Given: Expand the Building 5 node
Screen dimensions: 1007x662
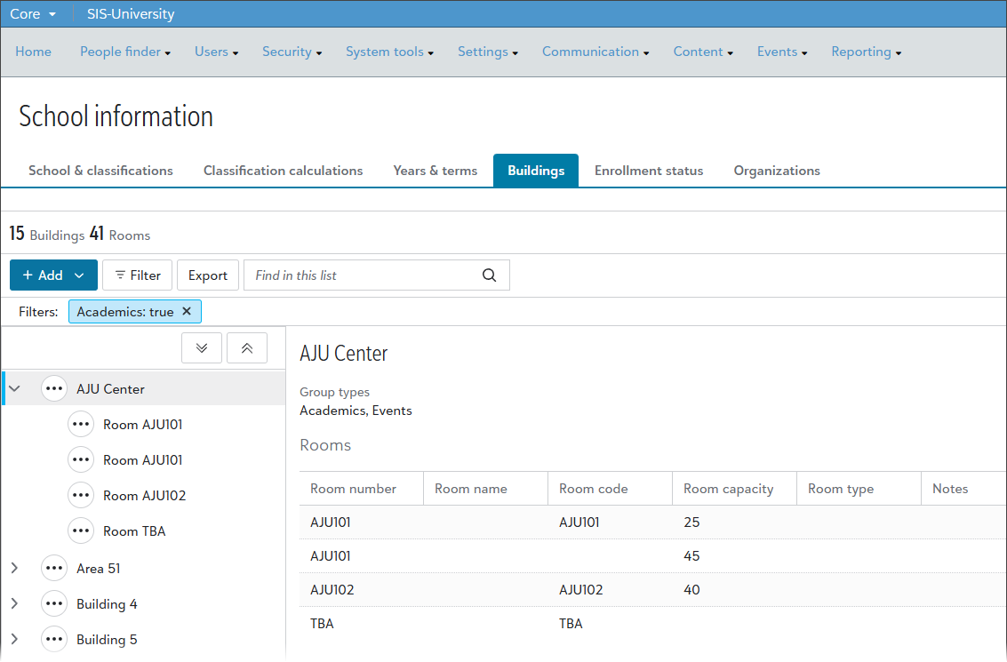Looking at the screenshot, I should pos(15,640).
